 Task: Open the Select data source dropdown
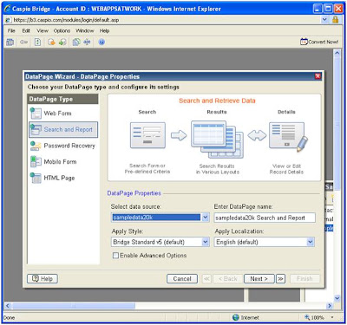pos(206,218)
